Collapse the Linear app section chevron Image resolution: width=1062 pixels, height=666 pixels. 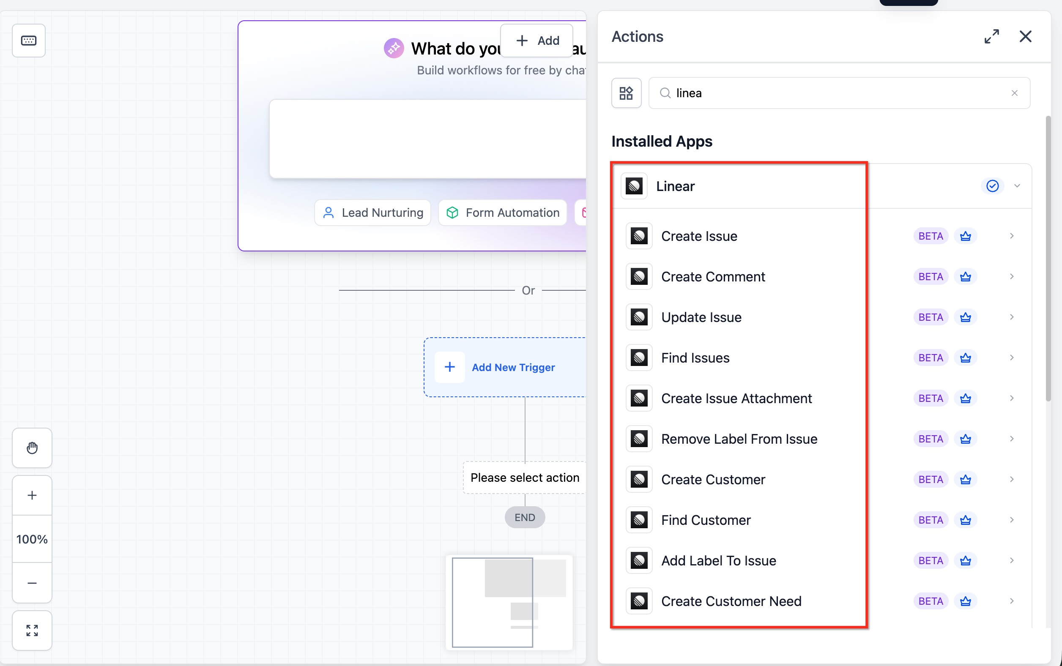[x=1017, y=186]
